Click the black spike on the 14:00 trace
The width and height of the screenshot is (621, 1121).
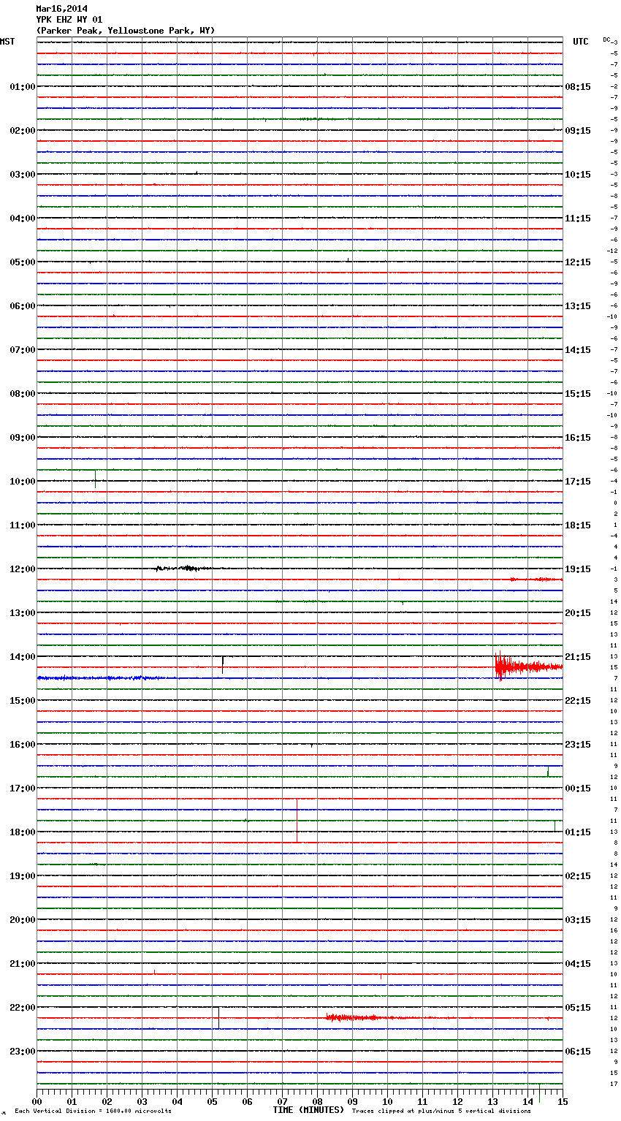tap(223, 665)
